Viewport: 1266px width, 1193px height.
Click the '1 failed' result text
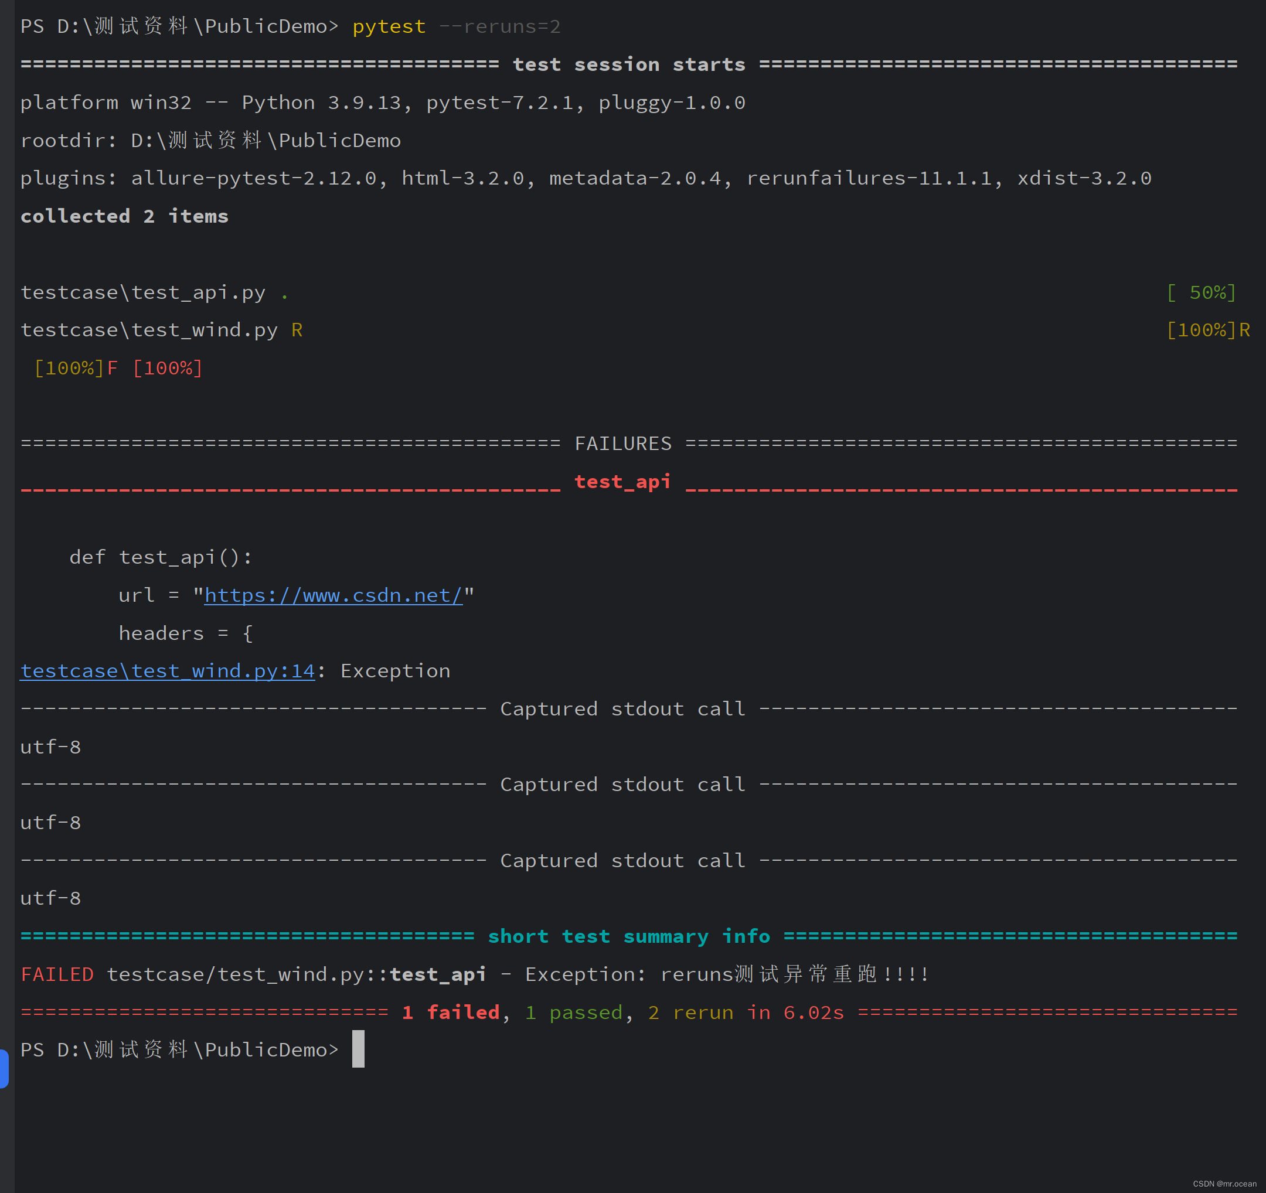click(x=451, y=1012)
